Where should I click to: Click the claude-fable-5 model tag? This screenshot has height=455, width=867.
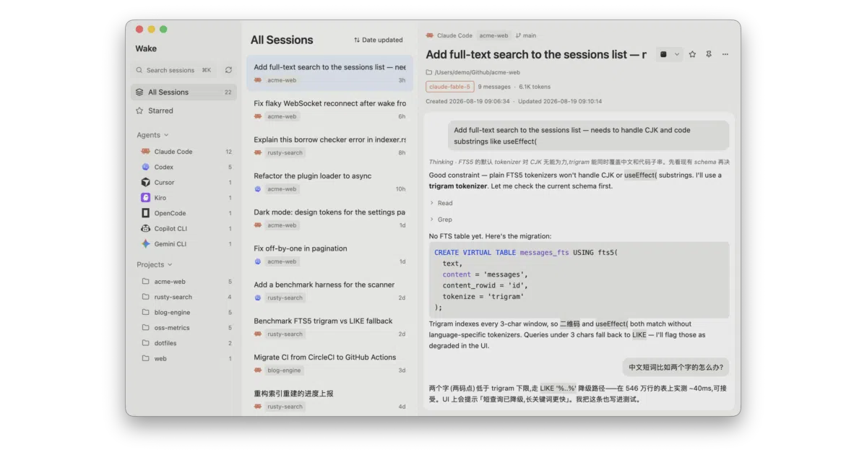click(x=450, y=87)
